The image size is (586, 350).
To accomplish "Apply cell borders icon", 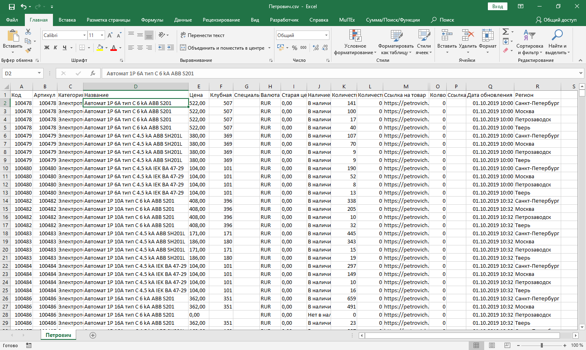I will click(82, 48).
